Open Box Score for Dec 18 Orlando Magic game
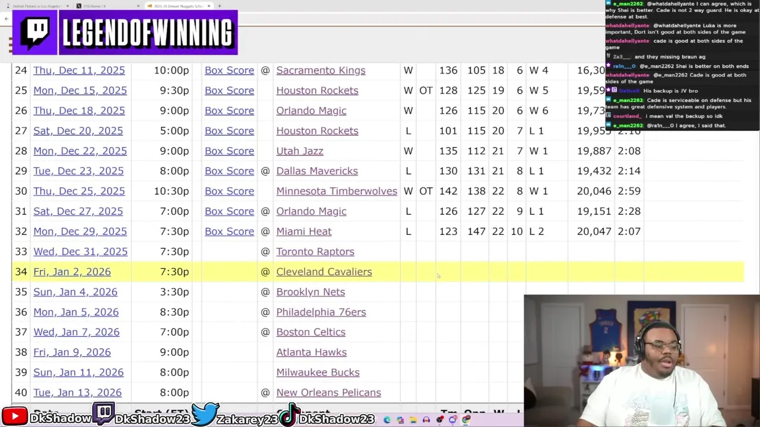760x427 pixels. pyautogui.click(x=229, y=111)
